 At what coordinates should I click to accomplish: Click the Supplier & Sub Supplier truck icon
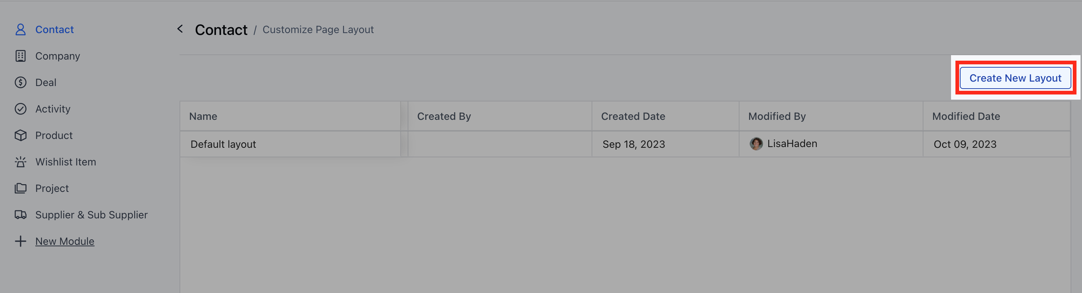[21, 214]
